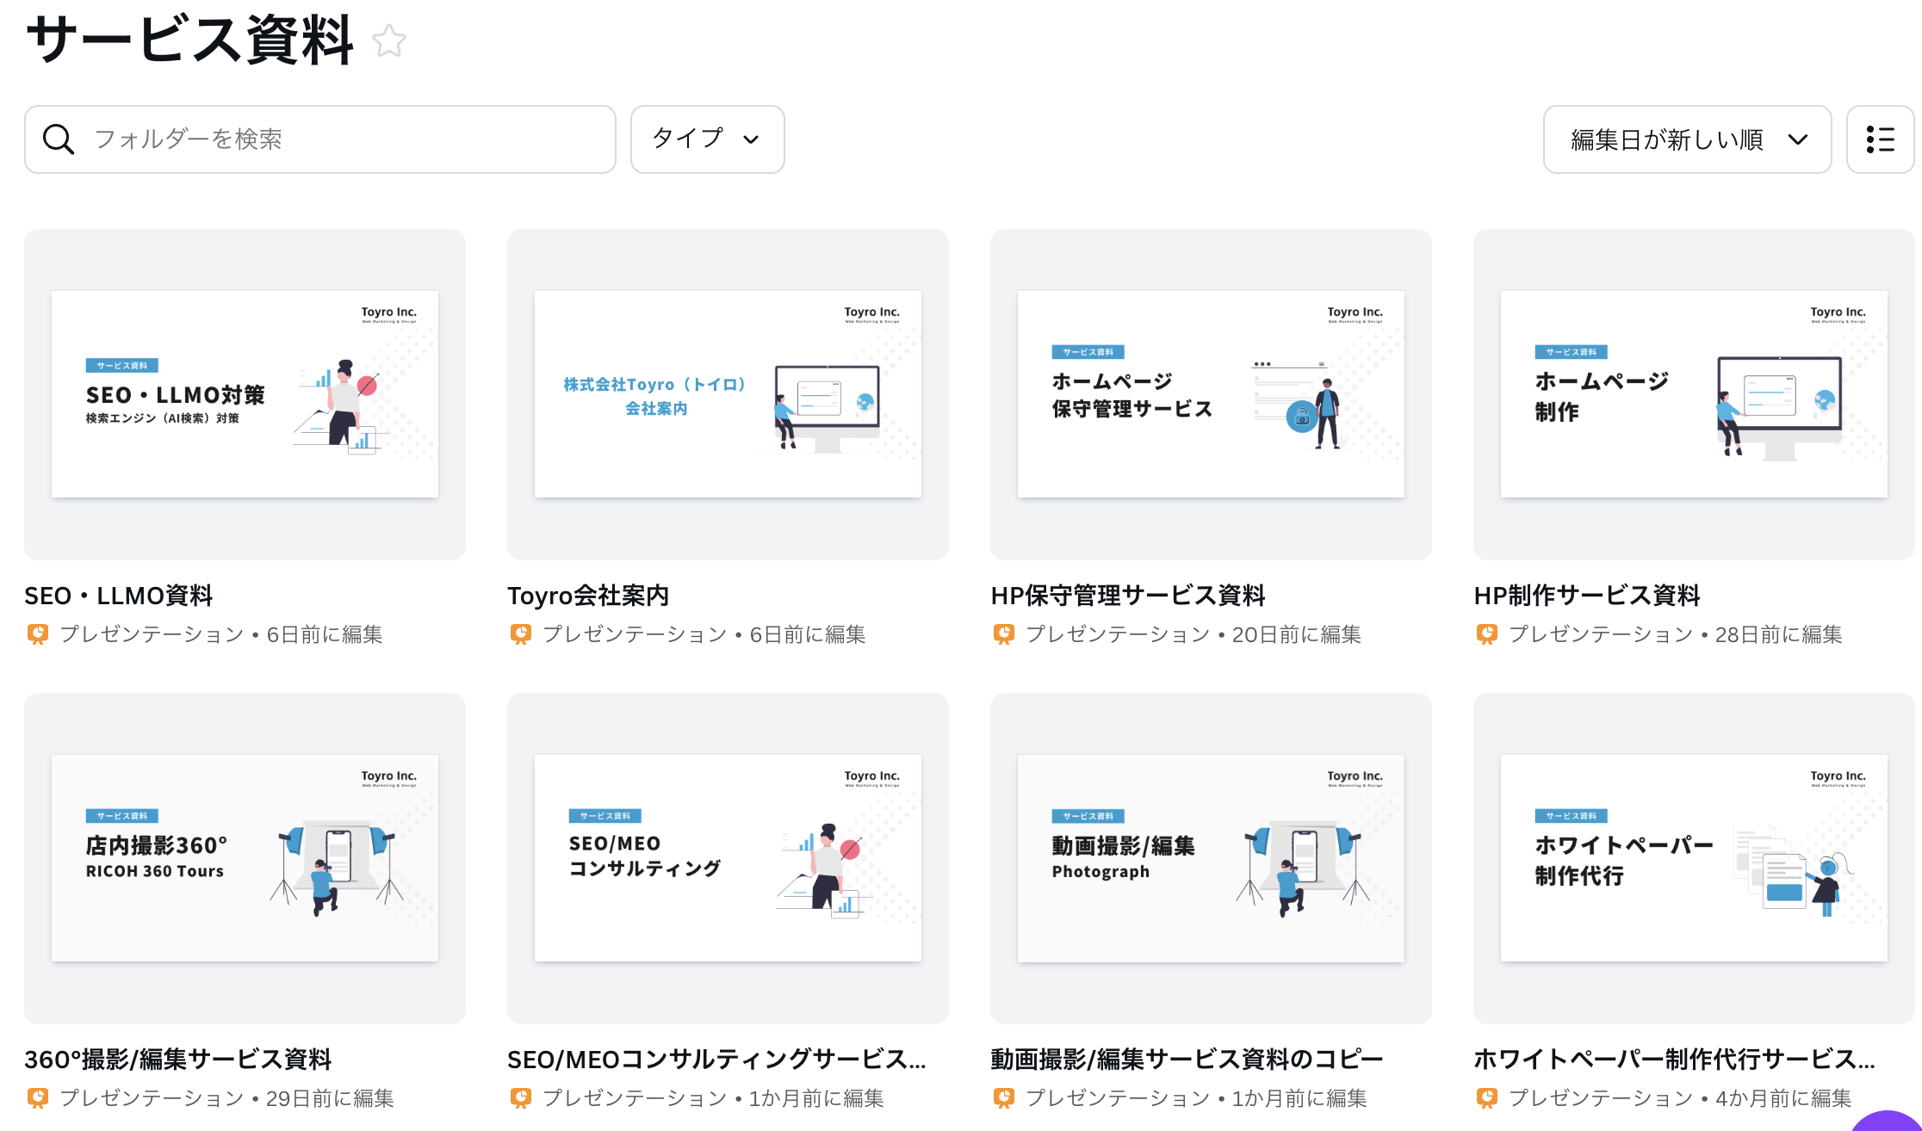Switch to list view layout

(x=1881, y=139)
